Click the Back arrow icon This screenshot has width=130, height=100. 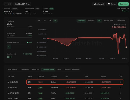[6, 4]
